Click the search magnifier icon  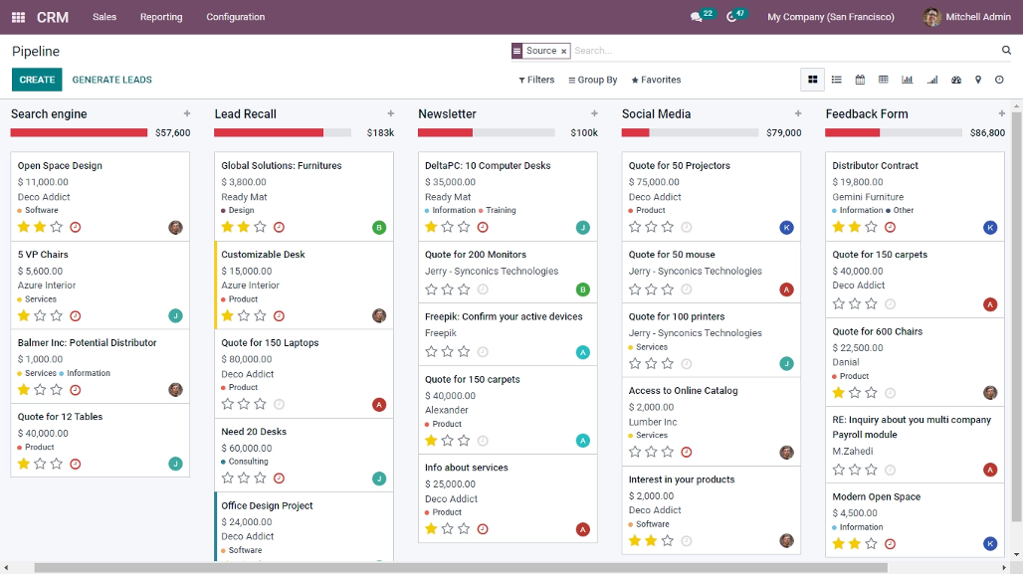1006,50
